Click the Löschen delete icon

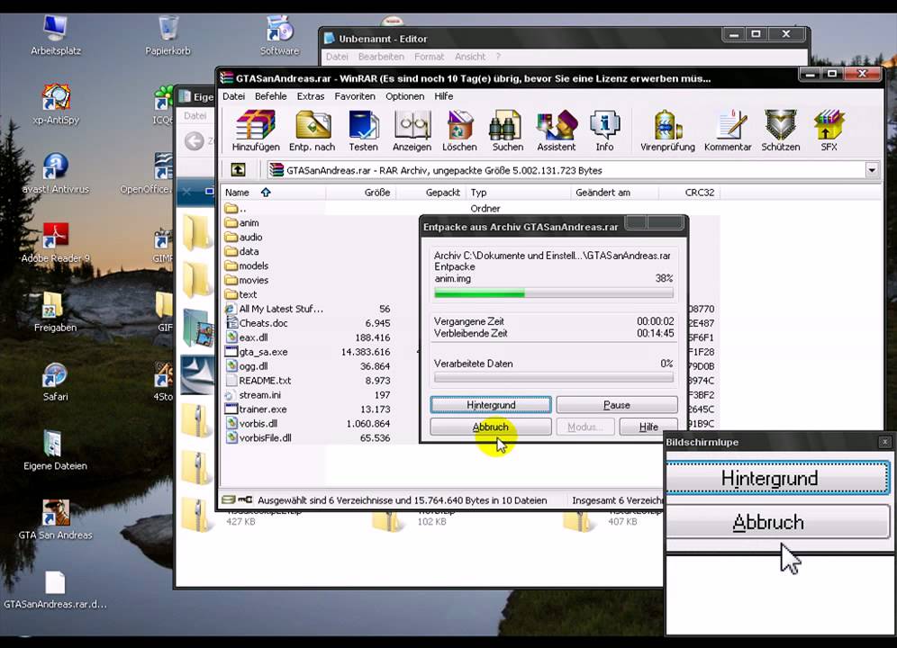(x=459, y=130)
